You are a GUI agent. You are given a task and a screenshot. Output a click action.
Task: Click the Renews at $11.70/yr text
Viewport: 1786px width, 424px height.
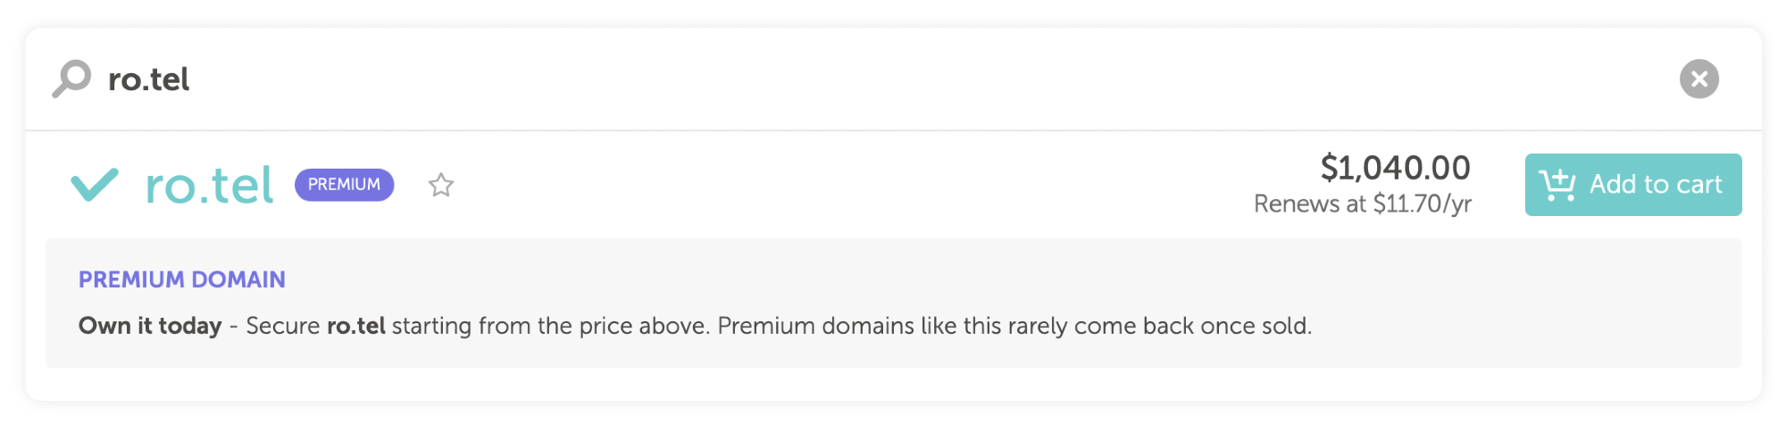click(1362, 204)
